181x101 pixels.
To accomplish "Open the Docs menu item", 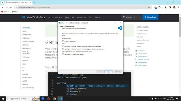I will pyautogui.click(x=50, y=17).
